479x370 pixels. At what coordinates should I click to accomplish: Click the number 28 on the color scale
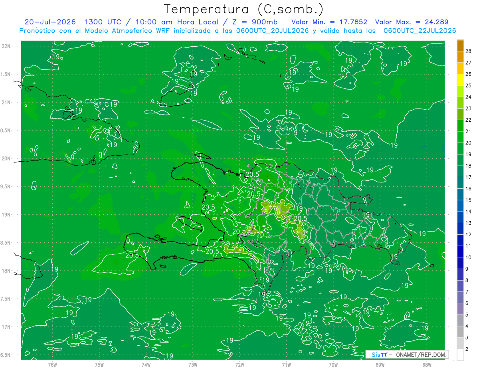469,51
